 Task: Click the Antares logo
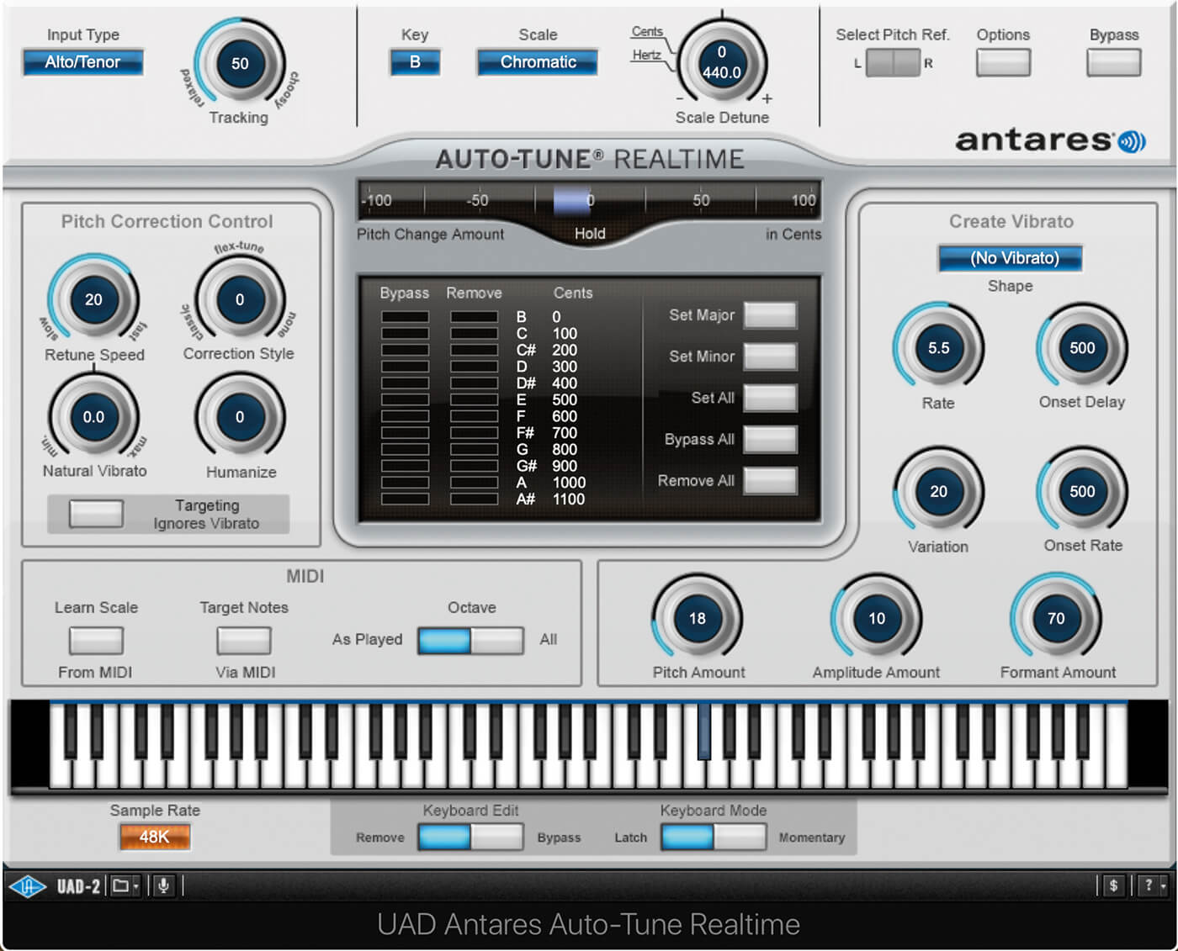point(1050,140)
